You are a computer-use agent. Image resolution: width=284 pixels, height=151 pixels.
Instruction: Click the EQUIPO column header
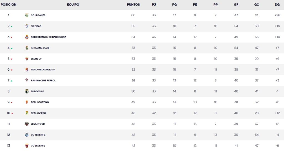[73, 5]
